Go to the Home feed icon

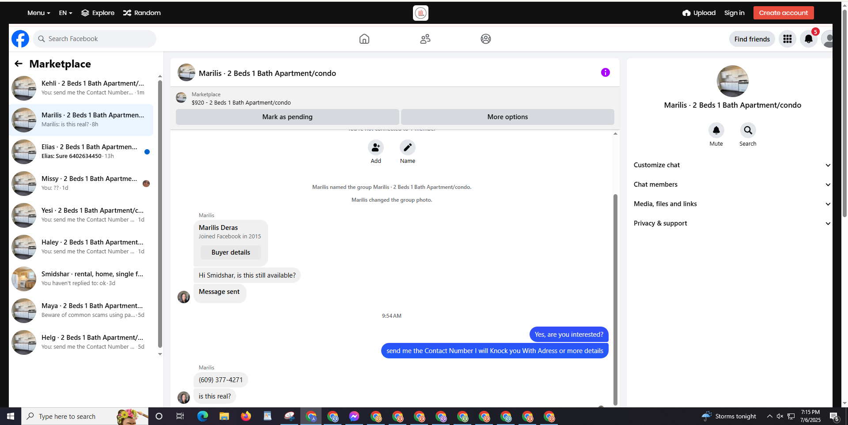(x=364, y=39)
